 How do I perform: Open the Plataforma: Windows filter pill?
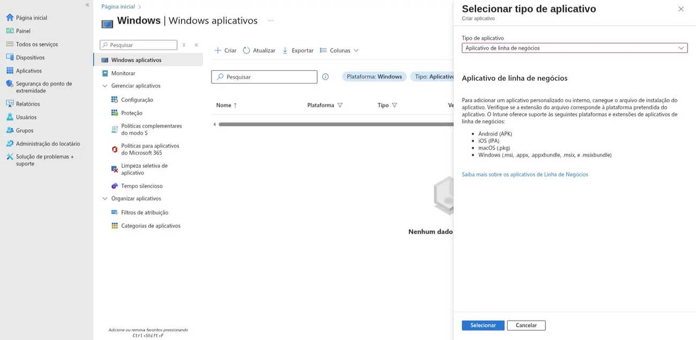click(x=374, y=77)
